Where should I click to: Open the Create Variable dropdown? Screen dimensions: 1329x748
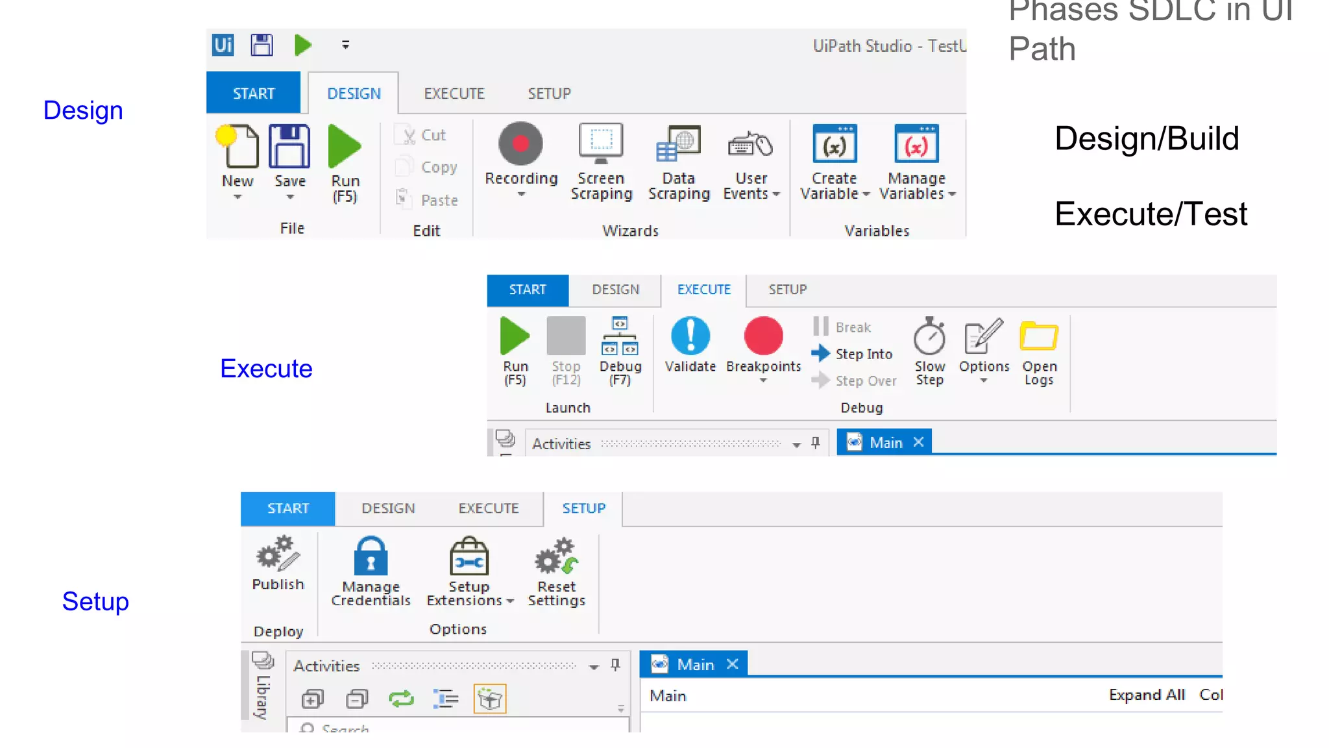point(835,162)
